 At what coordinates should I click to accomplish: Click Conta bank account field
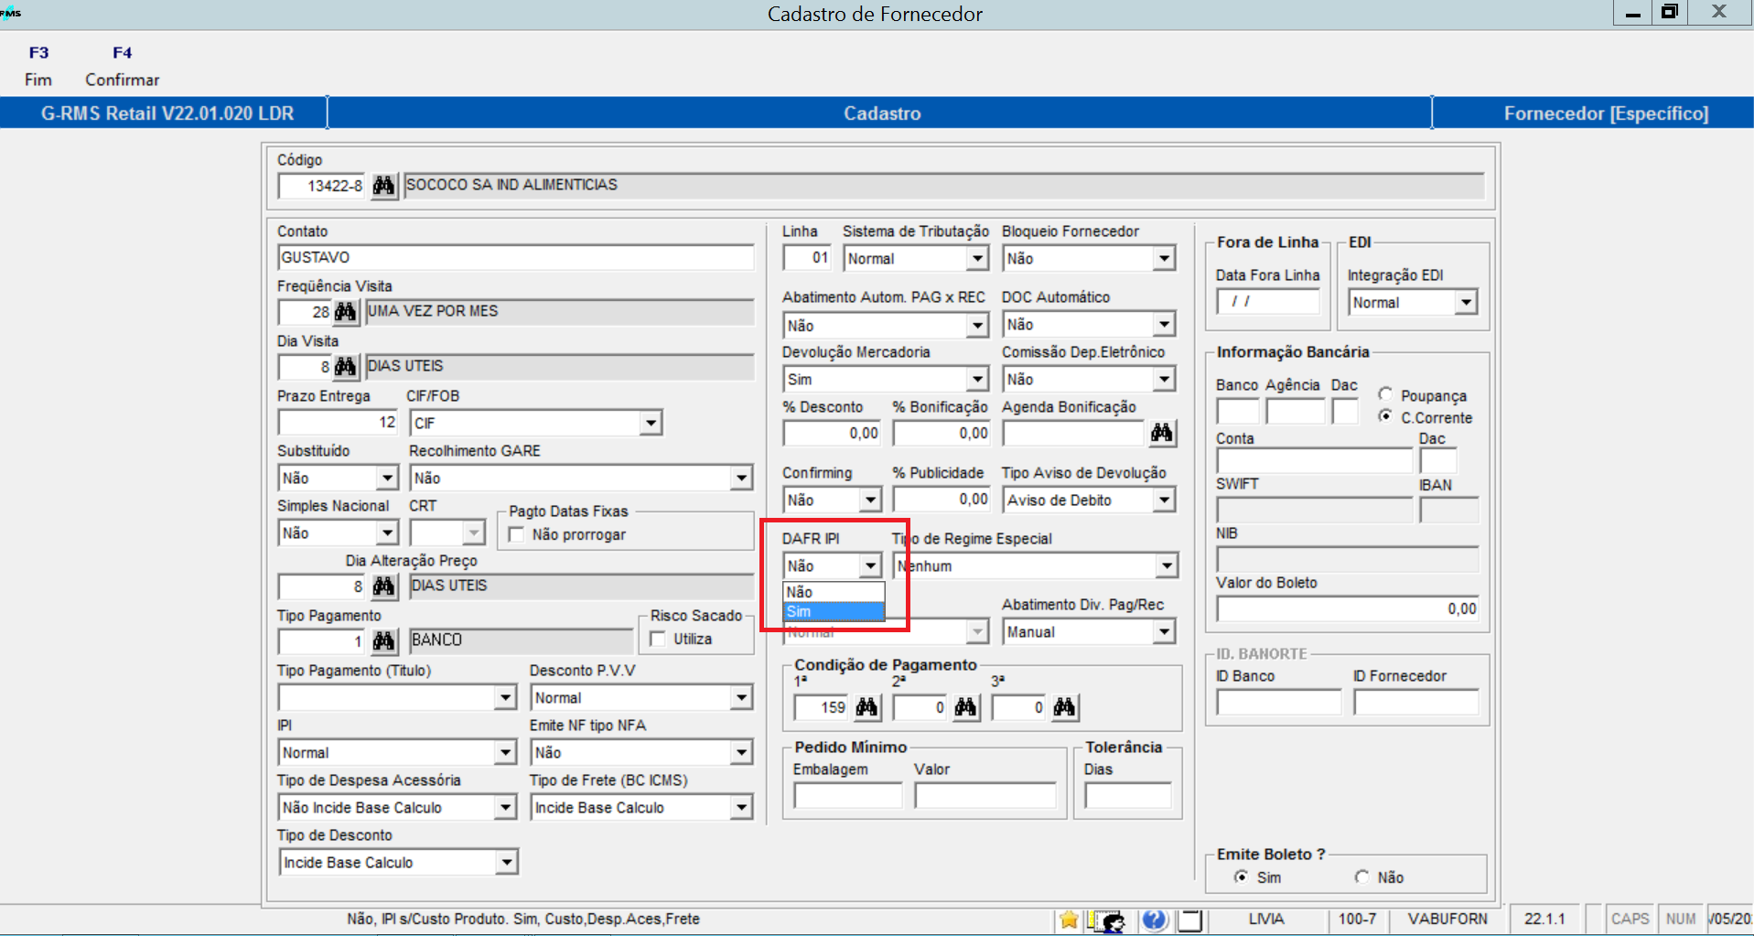(x=1314, y=460)
